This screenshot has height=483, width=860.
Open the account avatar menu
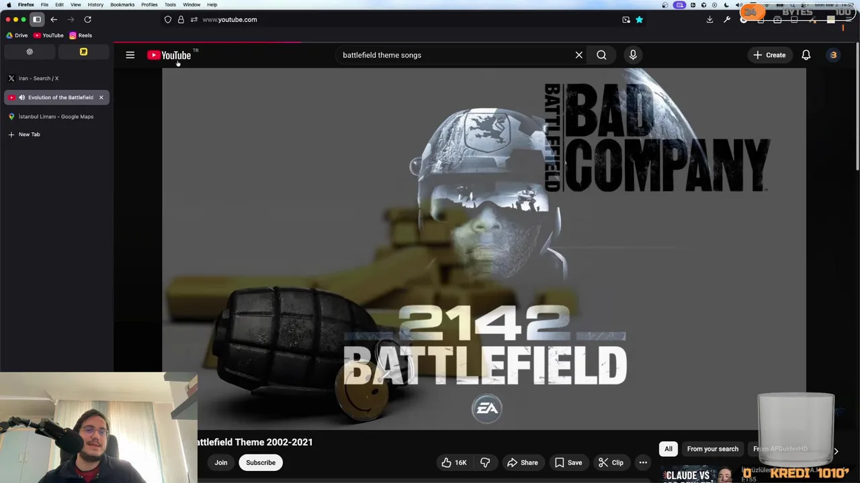[834, 55]
